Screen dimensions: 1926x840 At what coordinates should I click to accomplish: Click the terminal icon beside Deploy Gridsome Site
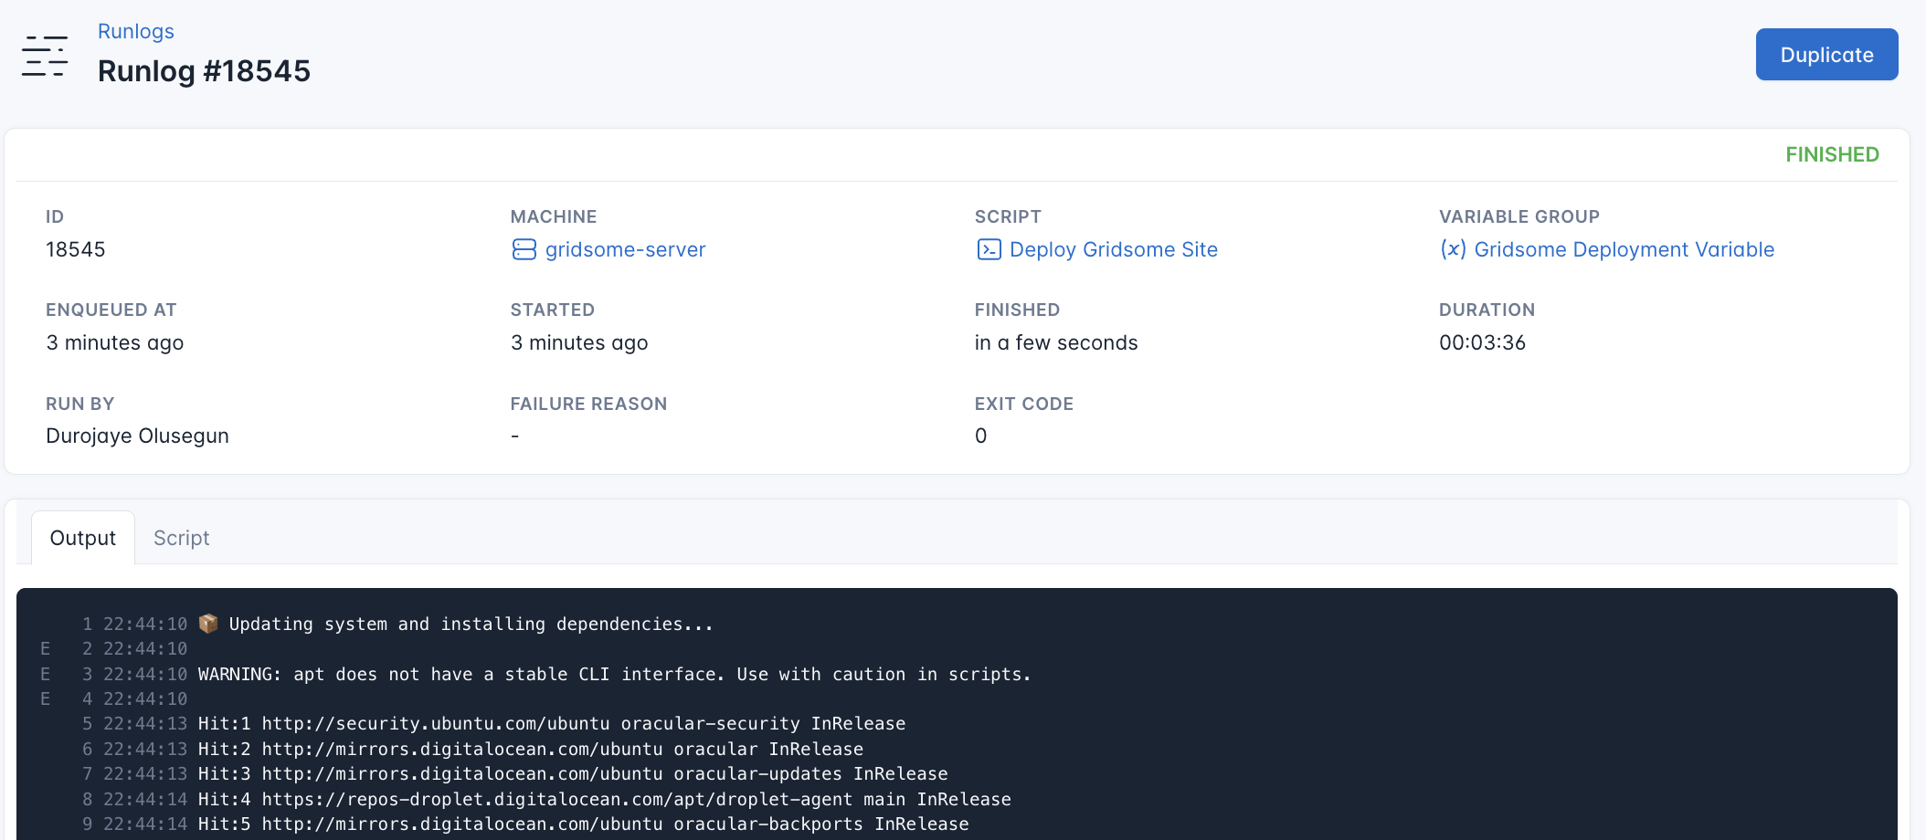pos(989,249)
